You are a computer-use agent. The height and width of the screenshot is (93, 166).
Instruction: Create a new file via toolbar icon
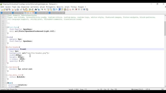[2, 10]
